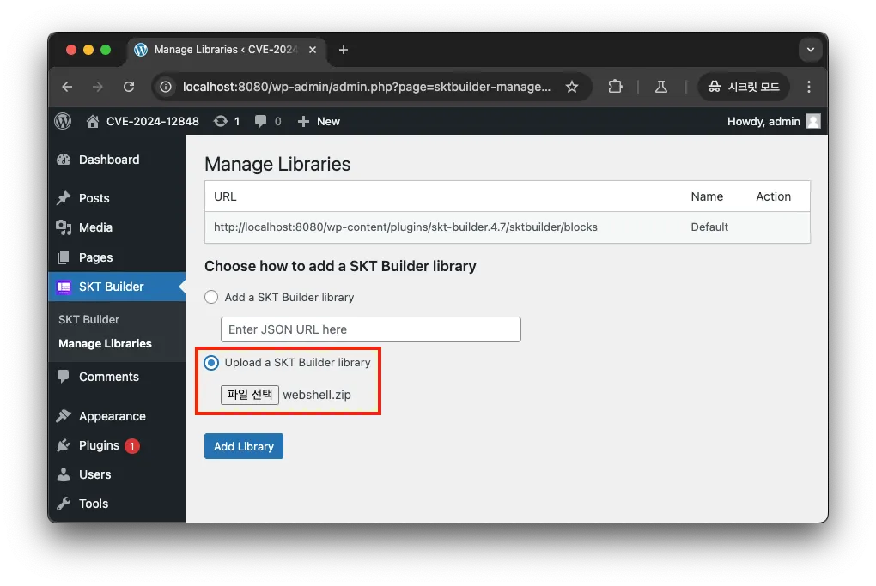Open the extensions puzzle icon

(x=615, y=87)
